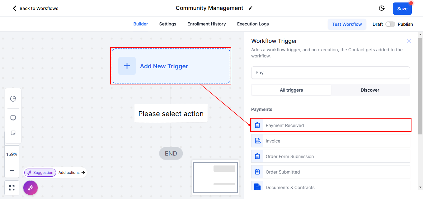
Task: Click the Suggestion chip
Action: tap(40, 173)
